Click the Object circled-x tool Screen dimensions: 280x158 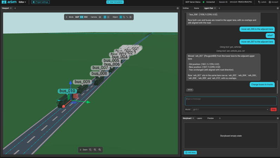point(131,17)
